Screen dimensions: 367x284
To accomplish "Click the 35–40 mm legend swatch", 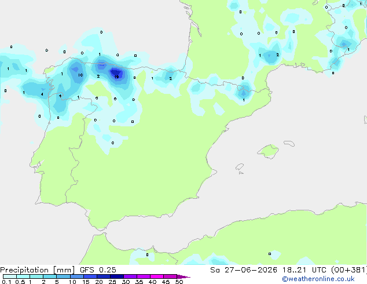I will (143, 276).
